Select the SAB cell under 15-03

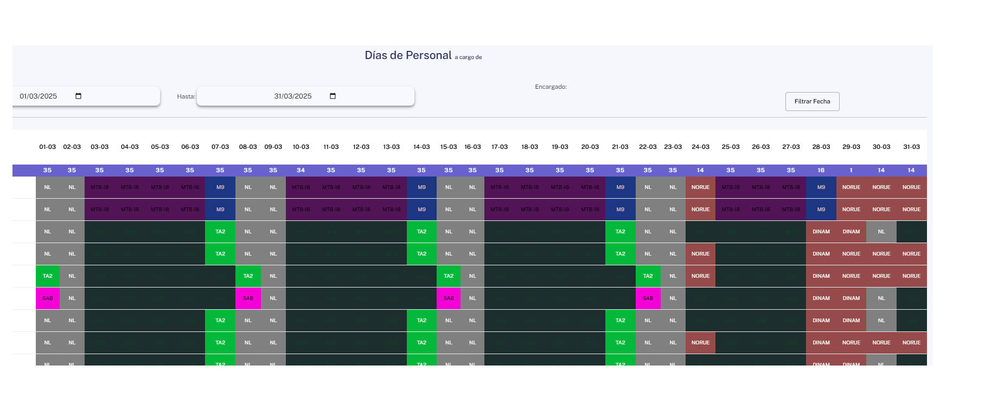(x=449, y=298)
